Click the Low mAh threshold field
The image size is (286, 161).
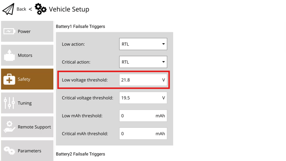point(143,116)
